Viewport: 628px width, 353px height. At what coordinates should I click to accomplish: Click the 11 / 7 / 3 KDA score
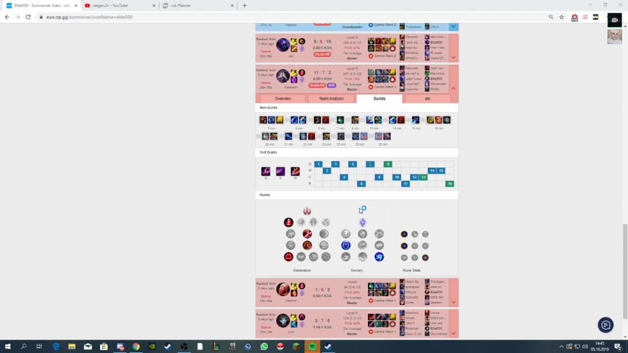click(322, 73)
